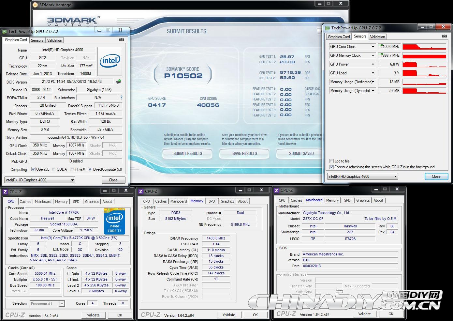Open Memory Usage (Dedicated) sensor dropdown

tap(373, 82)
